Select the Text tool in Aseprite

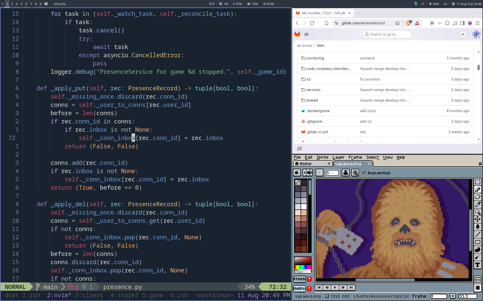click(477, 265)
